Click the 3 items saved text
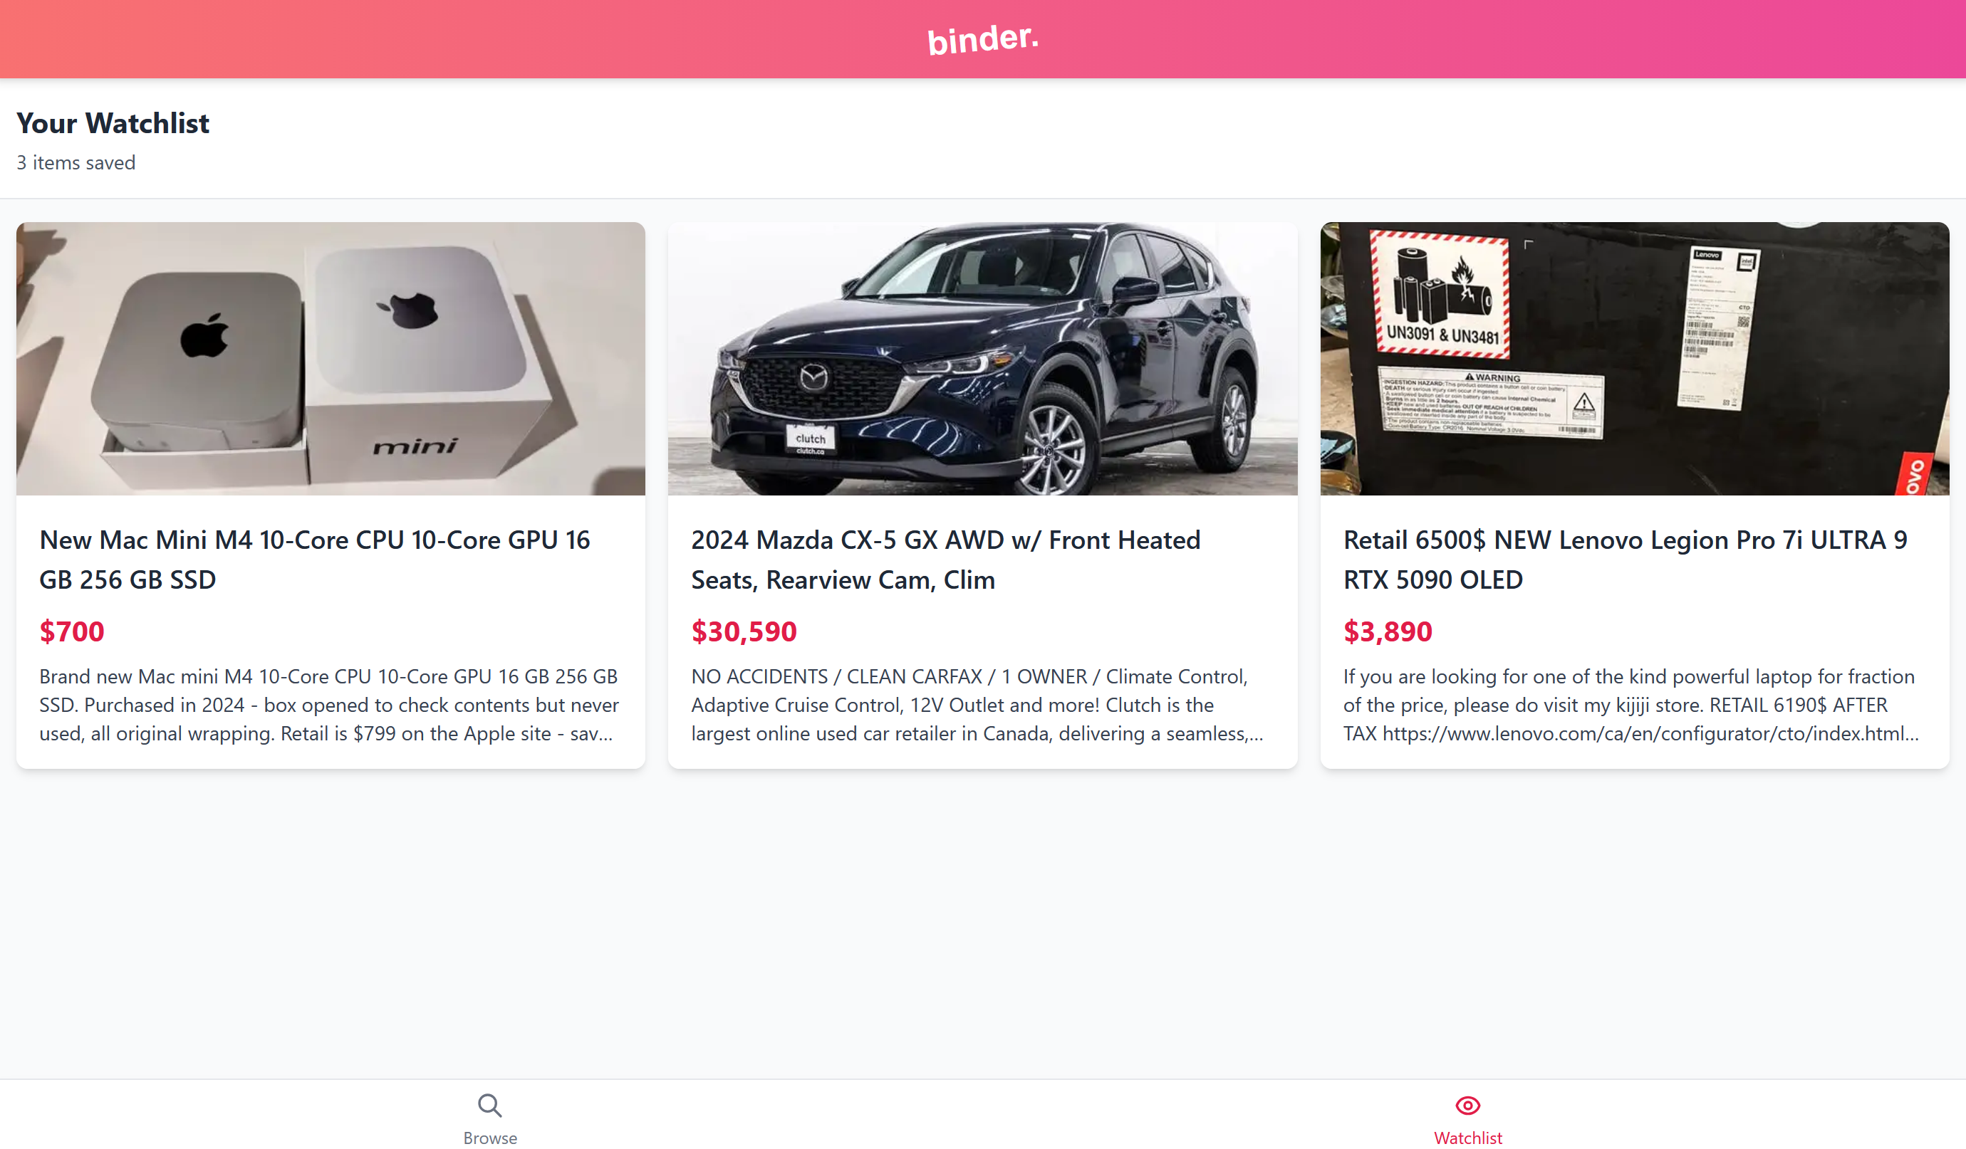Image resolution: width=1966 pixels, height=1149 pixels. tap(76, 162)
